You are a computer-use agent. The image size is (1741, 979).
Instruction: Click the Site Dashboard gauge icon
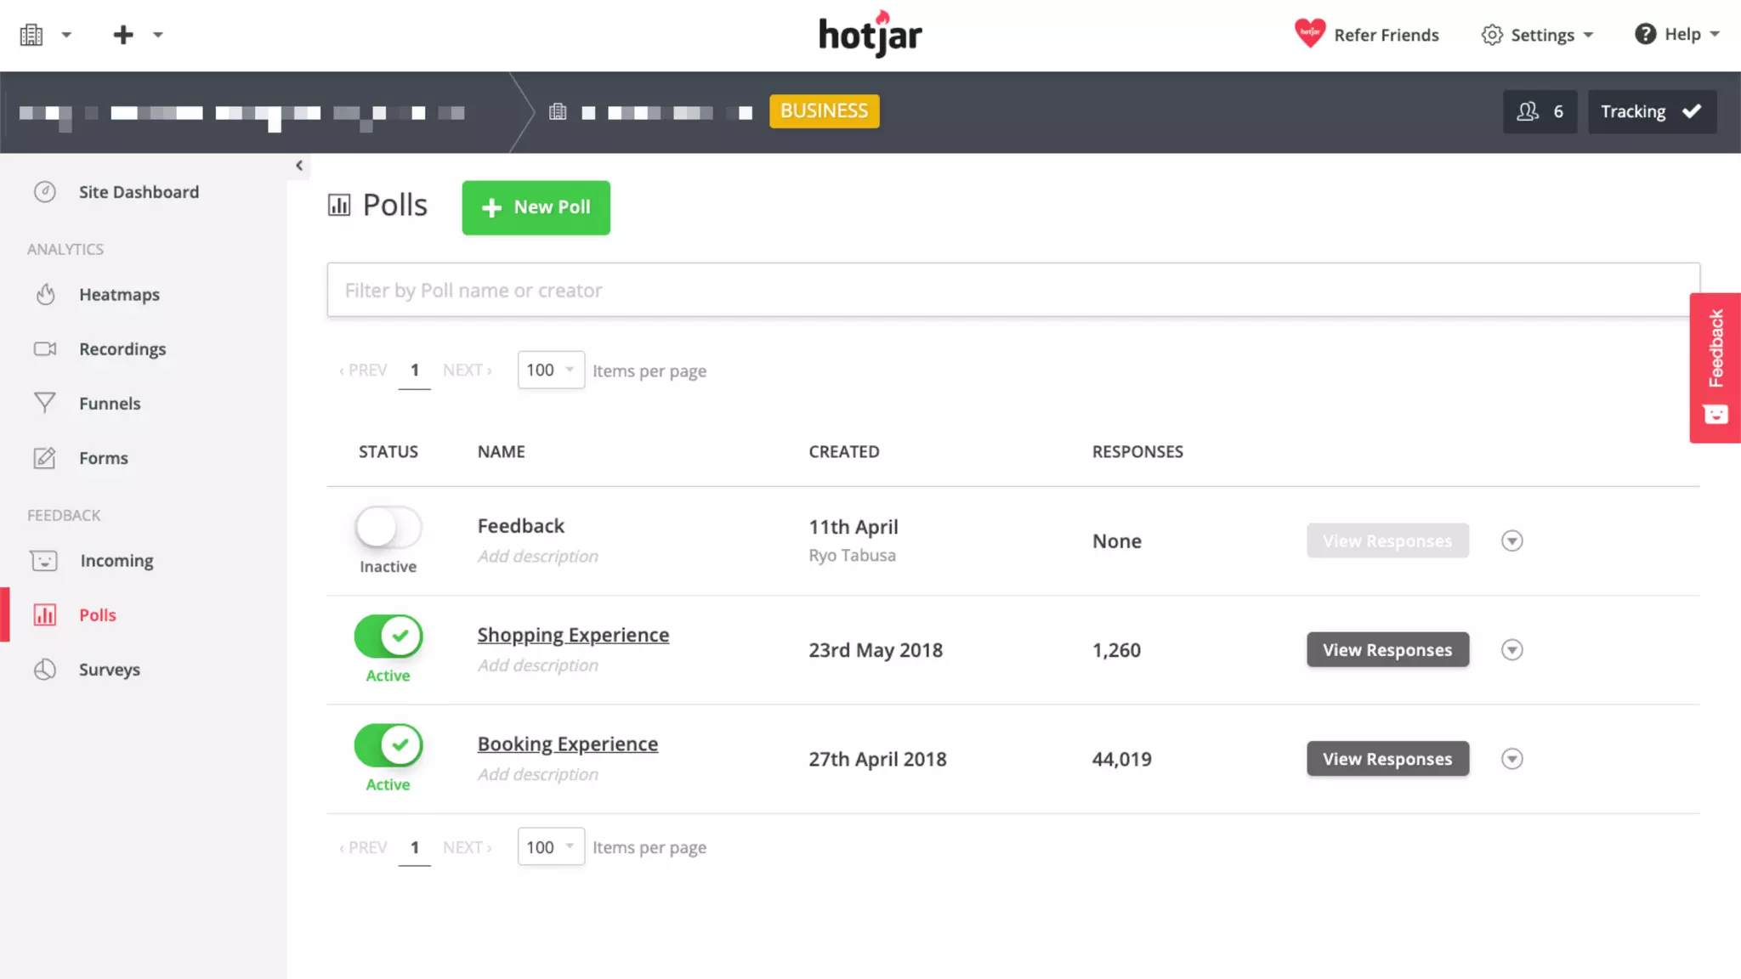(x=45, y=192)
